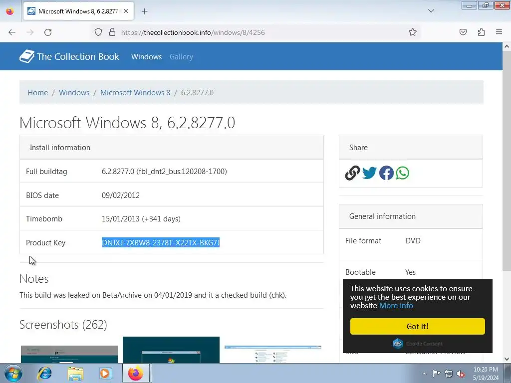The height and width of the screenshot is (383, 511).
Task: Open a new tab with plus
Action: point(144,11)
